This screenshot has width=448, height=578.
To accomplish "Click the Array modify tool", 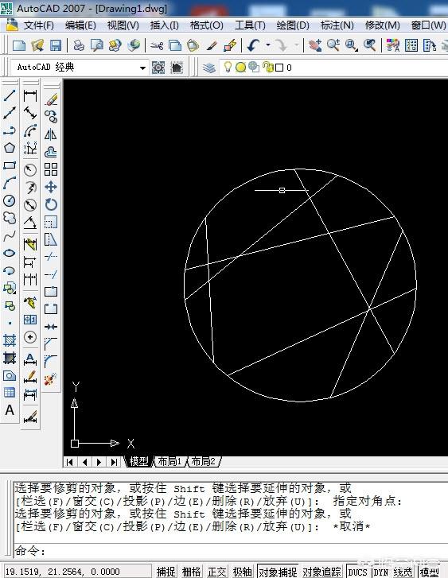I will tap(51, 169).
